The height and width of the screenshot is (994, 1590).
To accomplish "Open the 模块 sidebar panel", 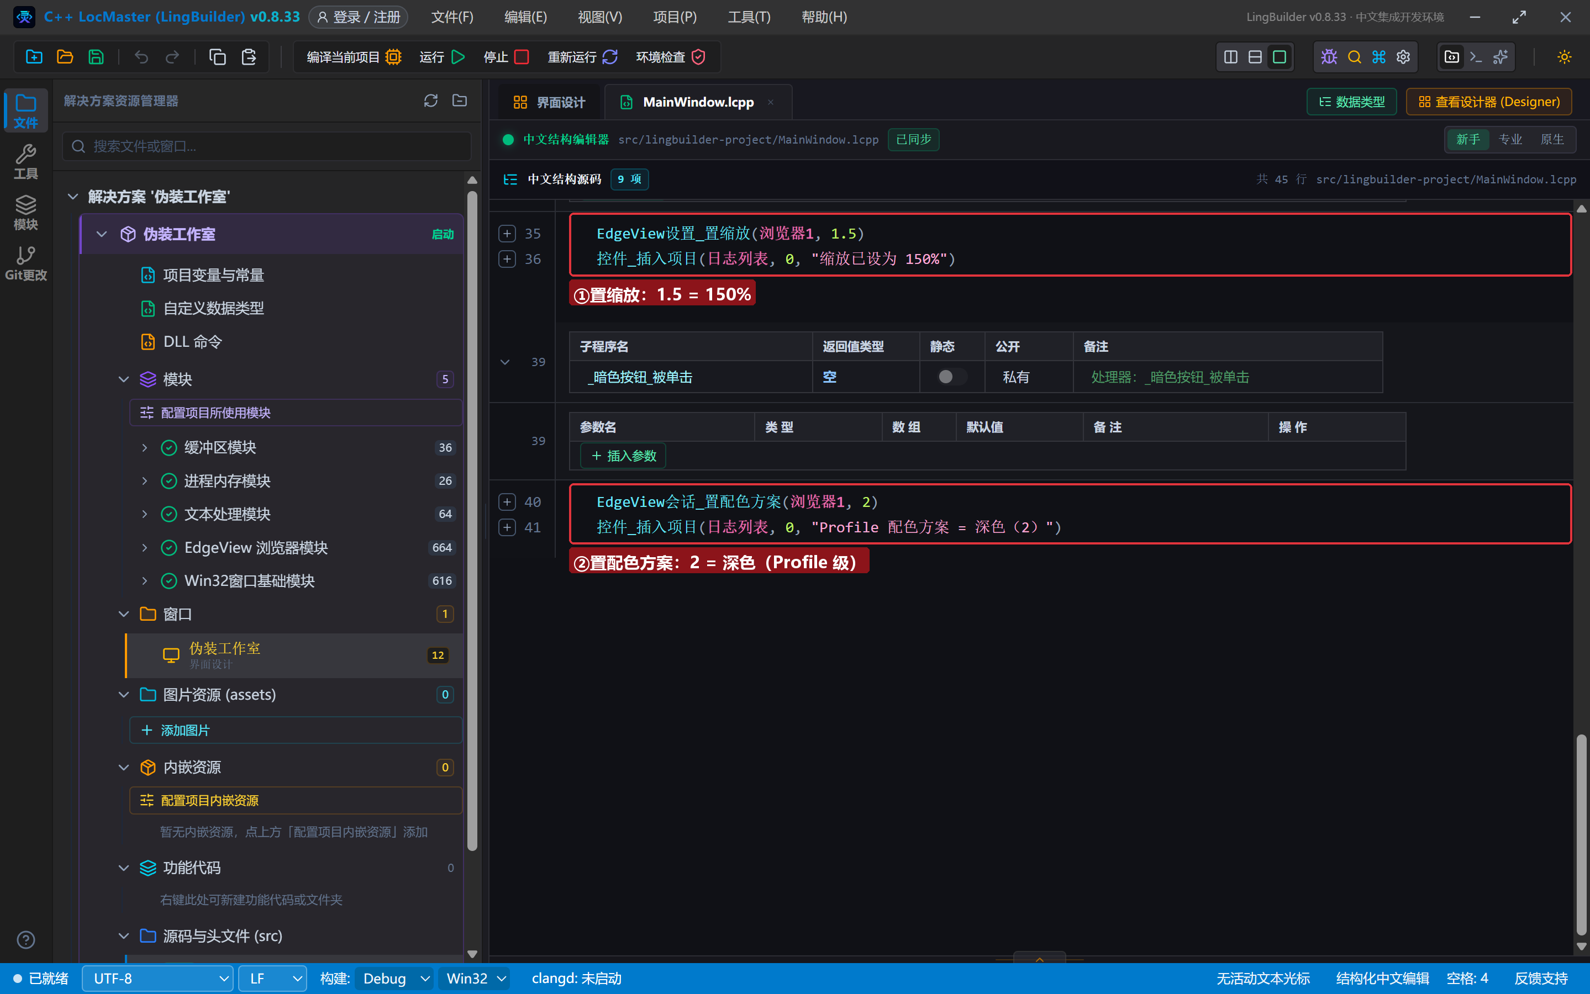I will (25, 213).
